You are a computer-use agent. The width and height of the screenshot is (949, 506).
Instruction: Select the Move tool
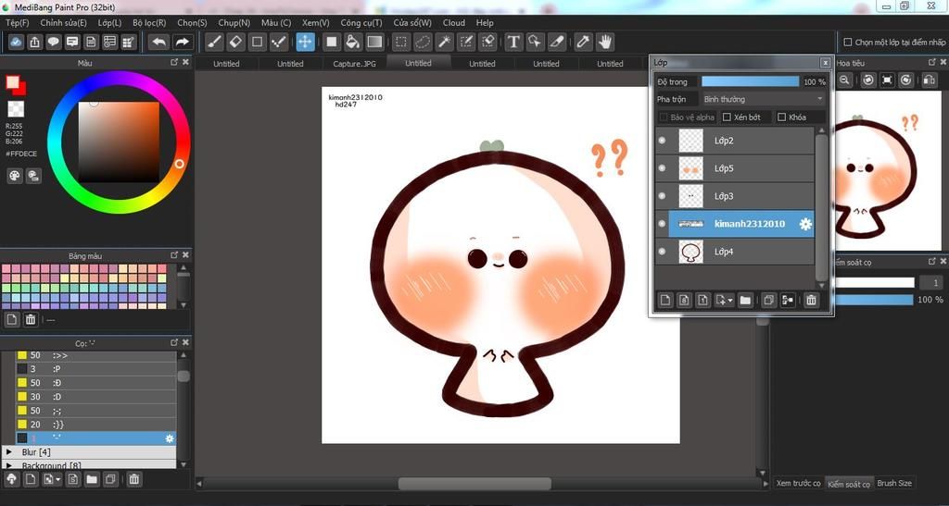tap(305, 42)
